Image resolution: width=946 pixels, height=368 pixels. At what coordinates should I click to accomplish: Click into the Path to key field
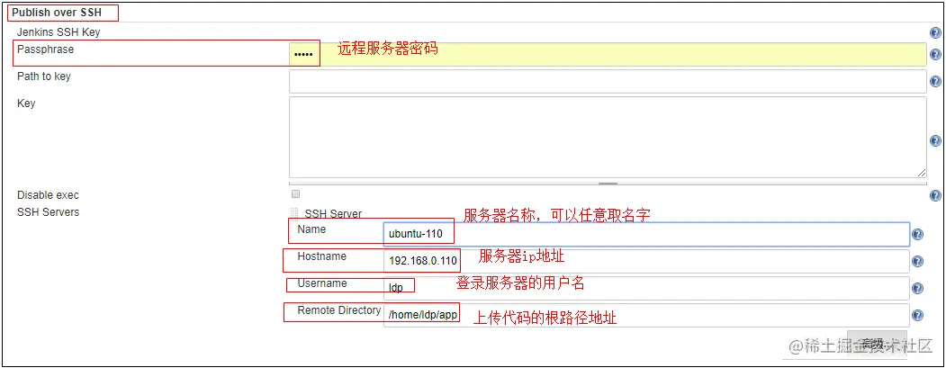pyautogui.click(x=608, y=82)
